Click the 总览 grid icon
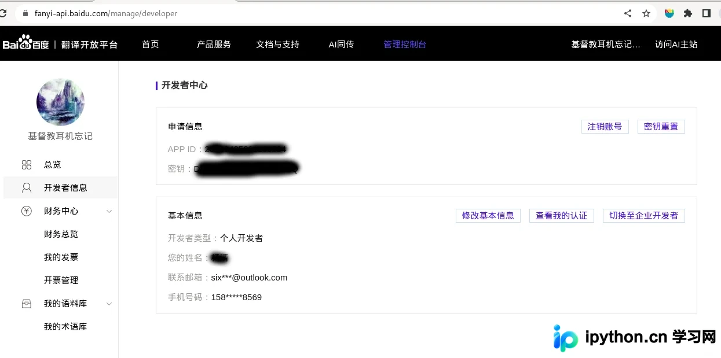Viewport: 721px width, 358px height. click(x=27, y=165)
